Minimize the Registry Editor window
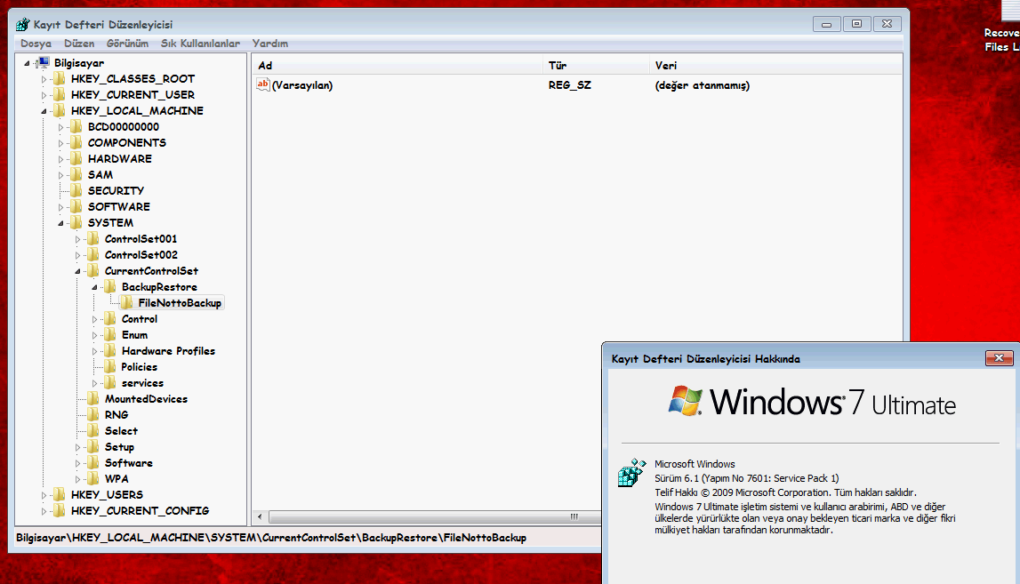1020x584 pixels. coord(827,24)
